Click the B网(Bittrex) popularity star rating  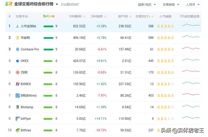coord(165,96)
